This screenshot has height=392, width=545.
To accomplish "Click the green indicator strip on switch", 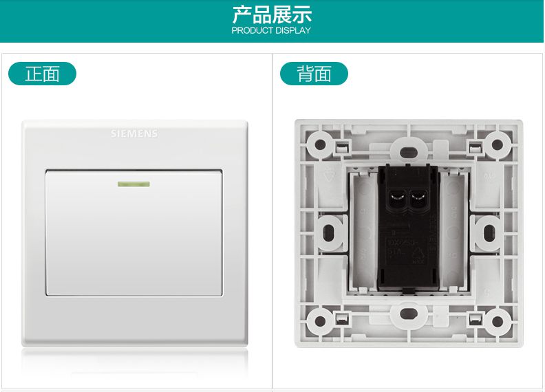I will click(x=133, y=184).
